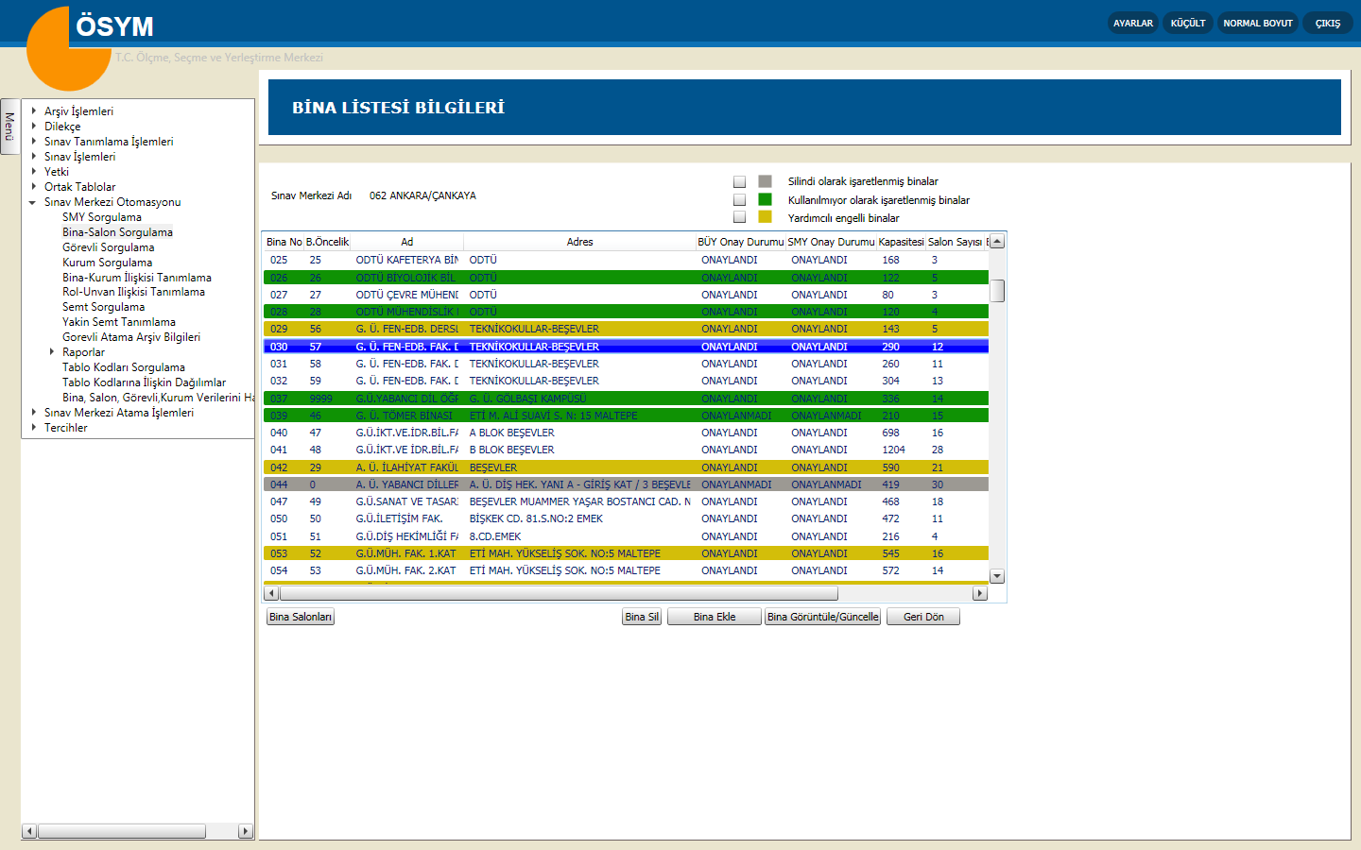Open Kurum Sorgulama item
1361x850 pixels.
tap(107, 263)
